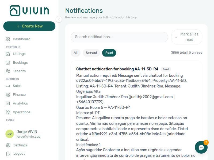Click the booking ID d922ac0f-bbd9-4f93-ac3b-f1e3bcee3464
Image resolution: width=214 pixels, height=160 pixels.
click(x=113, y=81)
